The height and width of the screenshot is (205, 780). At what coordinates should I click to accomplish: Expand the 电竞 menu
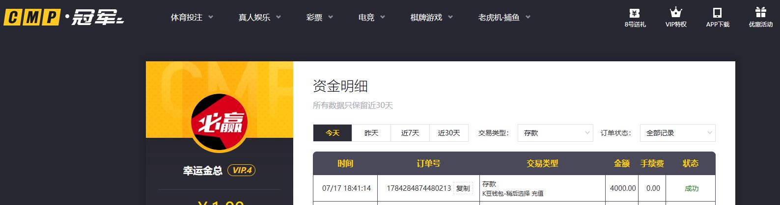372,17
